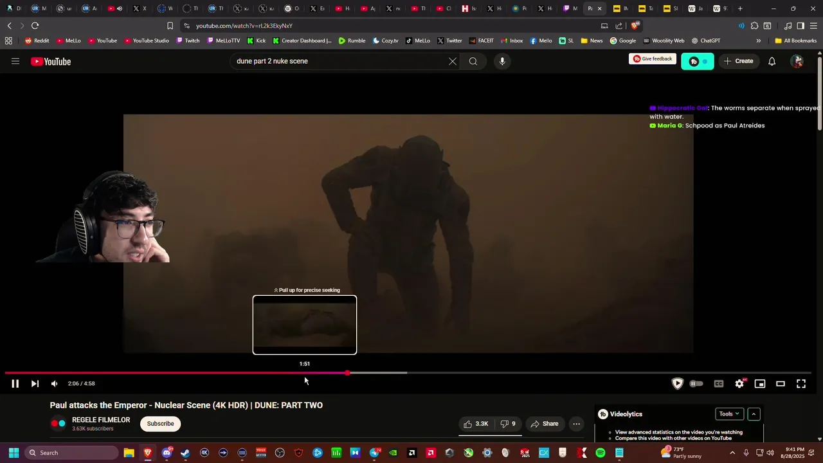The height and width of the screenshot is (463, 823).
Task: Toggle closed captions button
Action: (x=719, y=384)
